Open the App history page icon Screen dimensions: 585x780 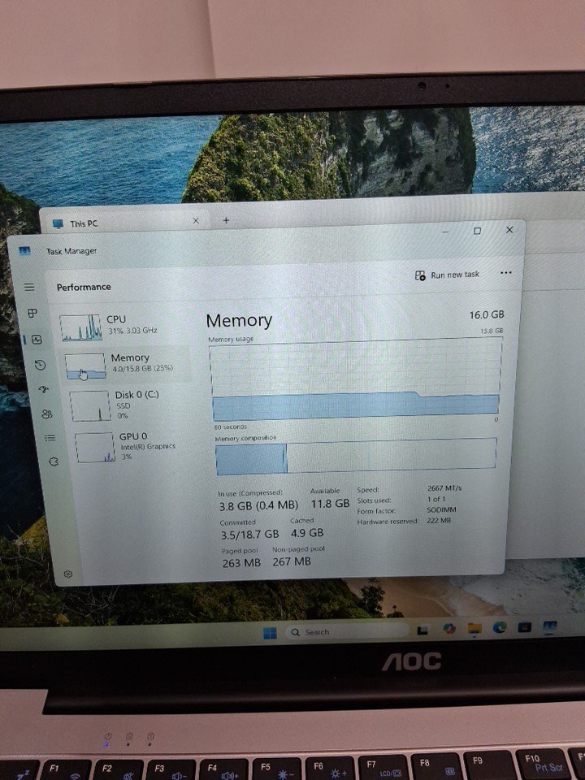(x=41, y=366)
